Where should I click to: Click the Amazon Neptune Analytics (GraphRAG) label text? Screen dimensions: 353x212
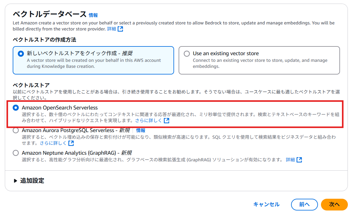pos(76,153)
